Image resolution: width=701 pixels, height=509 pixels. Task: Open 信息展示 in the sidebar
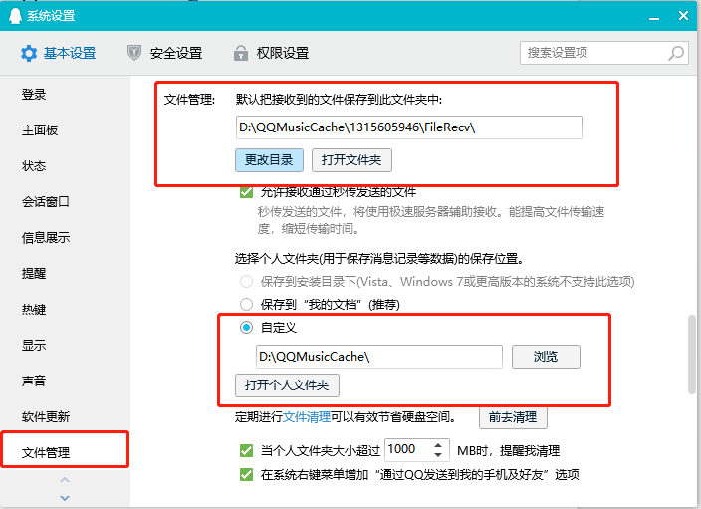46,237
